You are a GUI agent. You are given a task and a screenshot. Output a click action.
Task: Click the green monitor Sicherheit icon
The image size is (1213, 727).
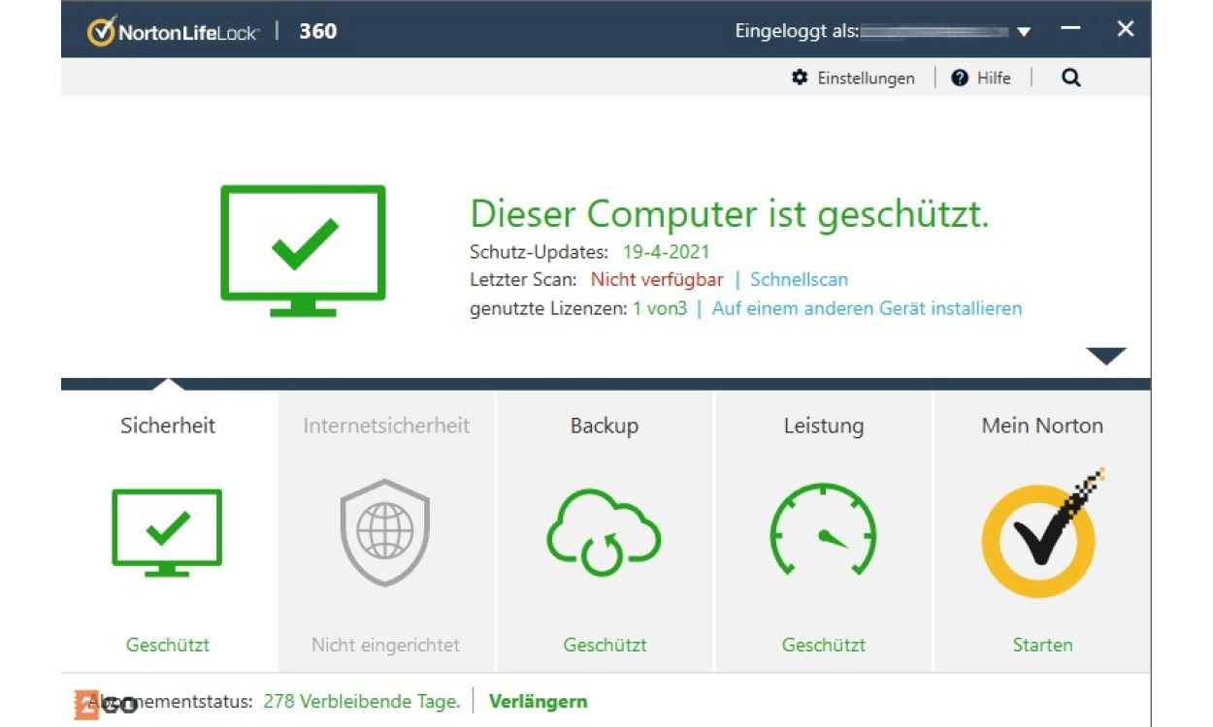167,532
